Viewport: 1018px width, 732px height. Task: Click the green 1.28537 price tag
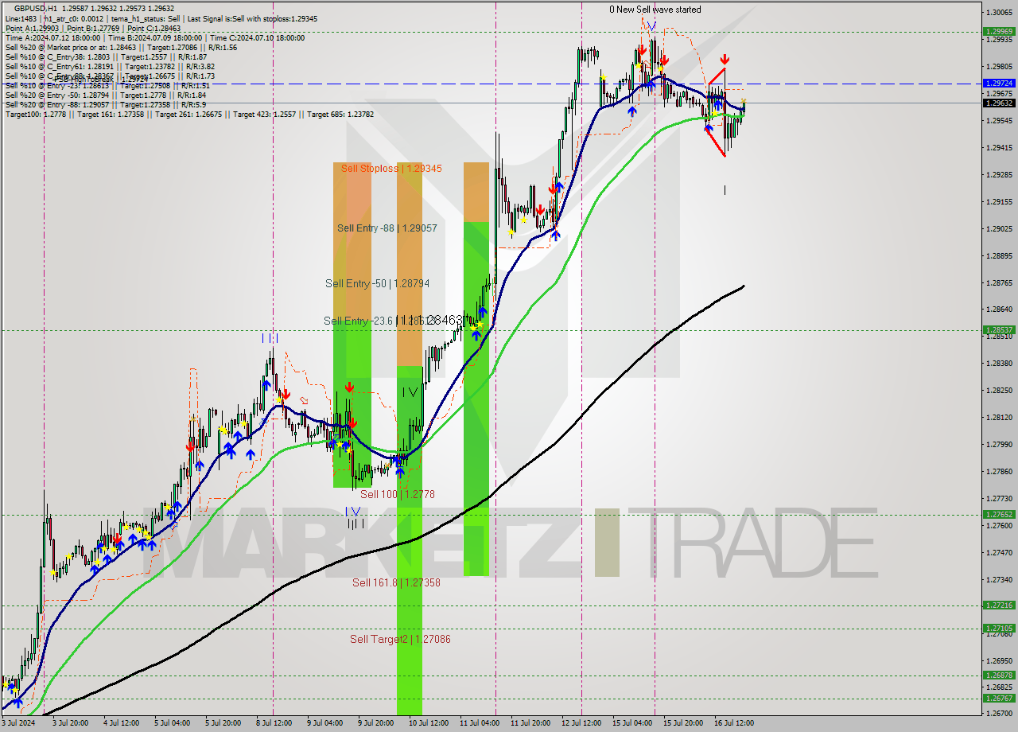(999, 329)
